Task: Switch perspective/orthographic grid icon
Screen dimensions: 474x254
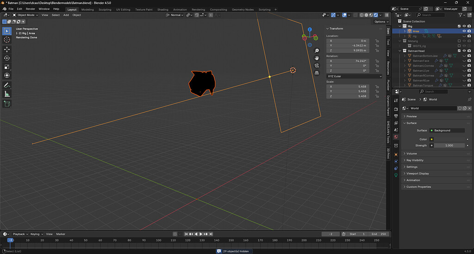Action: click(x=317, y=73)
